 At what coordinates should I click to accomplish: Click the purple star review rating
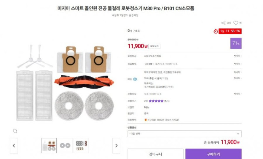[156, 101]
